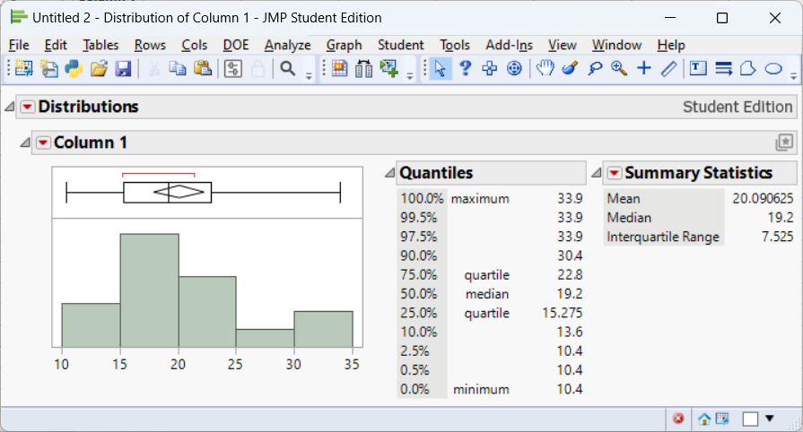Pick the Brush tool in toolbar
This screenshot has height=432, width=803.
pos(569,69)
